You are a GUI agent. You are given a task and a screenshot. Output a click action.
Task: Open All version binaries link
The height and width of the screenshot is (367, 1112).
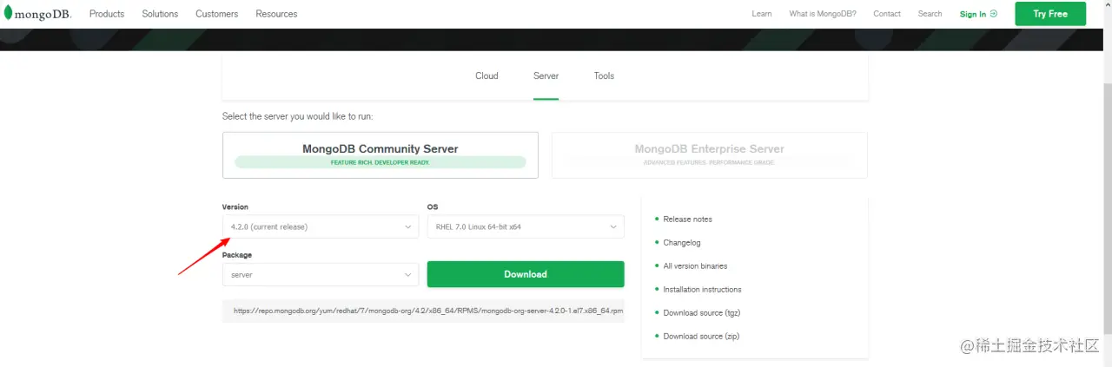(x=695, y=266)
